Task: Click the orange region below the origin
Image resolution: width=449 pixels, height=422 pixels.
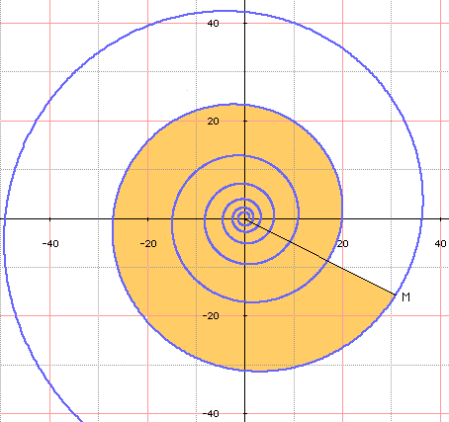Action: 244,336
